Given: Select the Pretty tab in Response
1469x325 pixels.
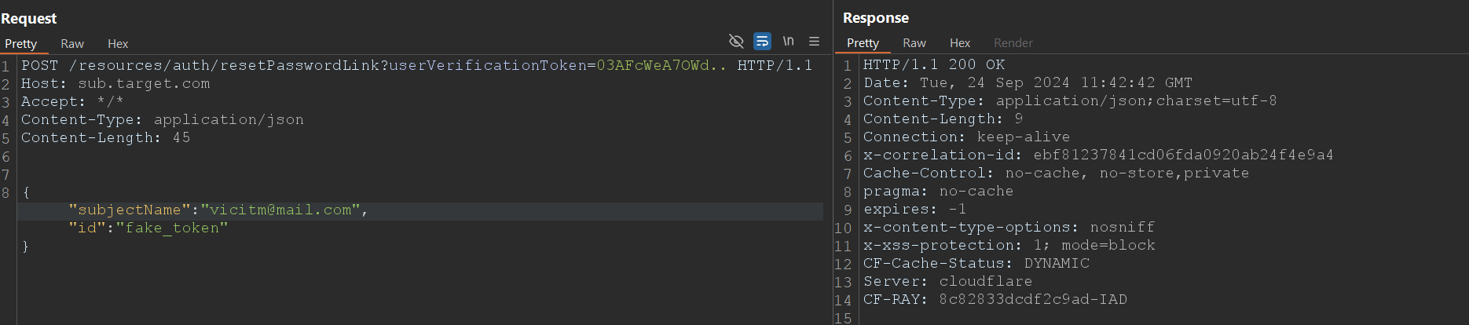Looking at the screenshot, I should (863, 43).
